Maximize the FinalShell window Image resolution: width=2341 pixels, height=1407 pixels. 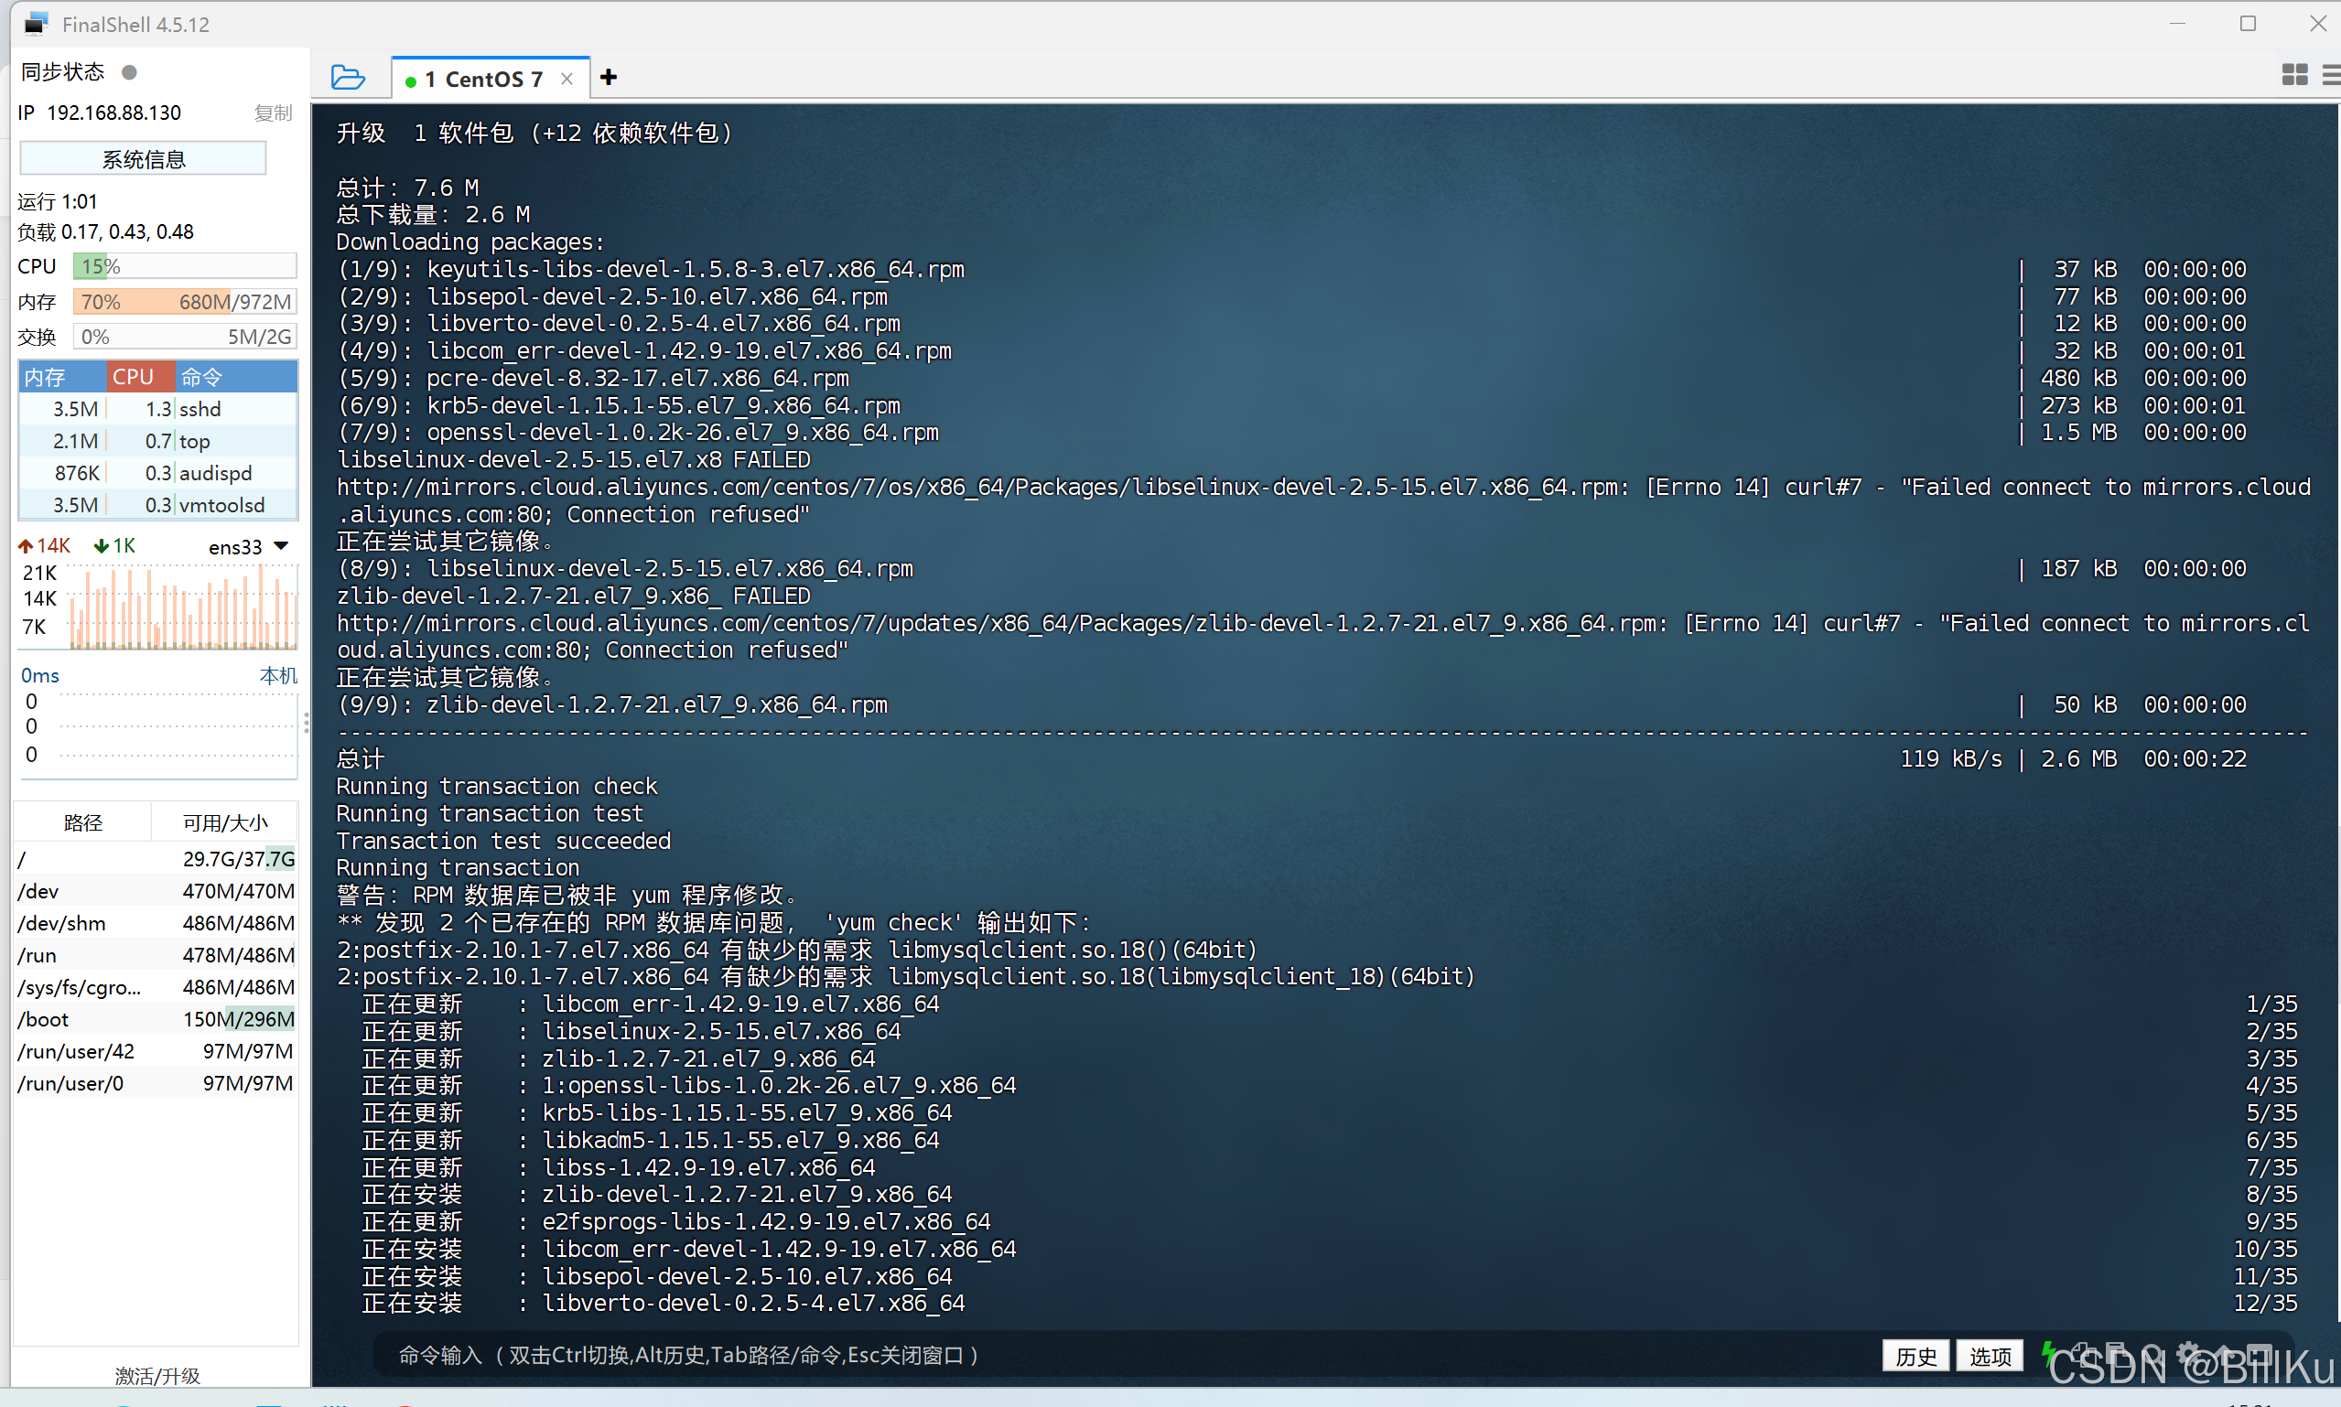[x=2247, y=24]
